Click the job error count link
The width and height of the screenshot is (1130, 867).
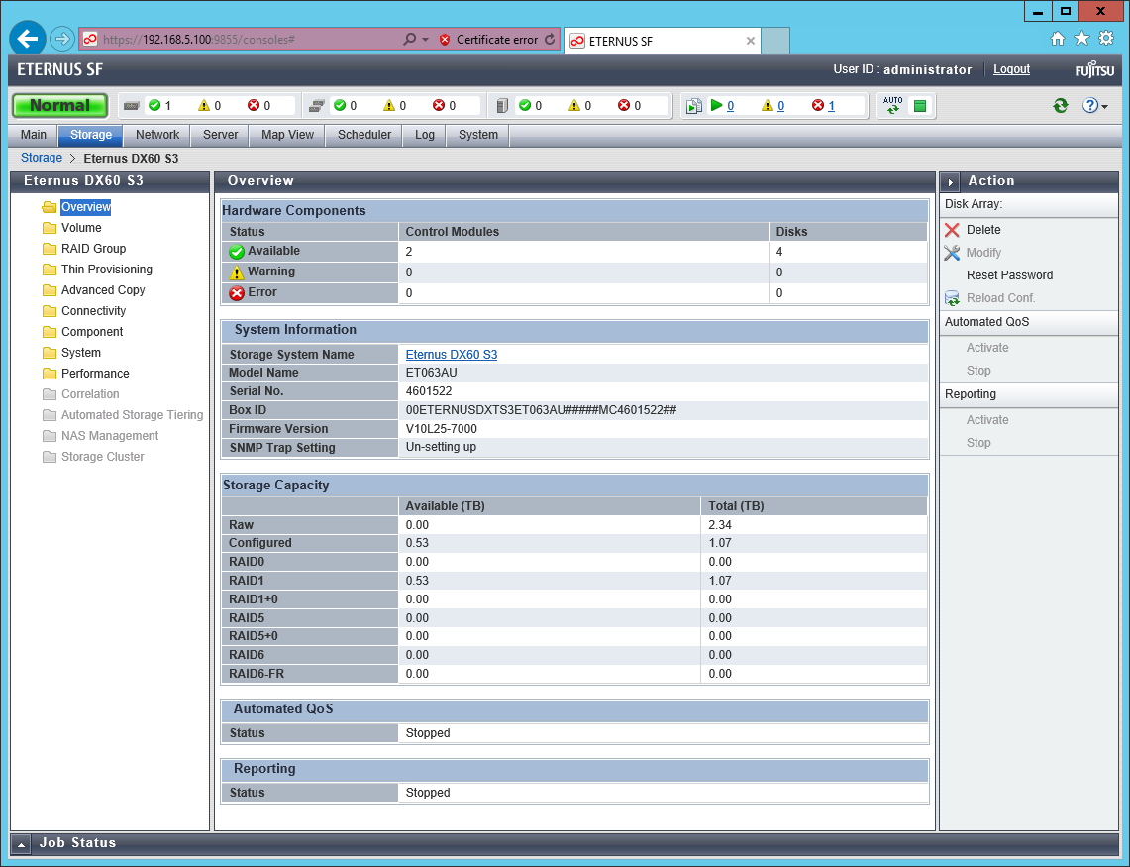point(831,106)
